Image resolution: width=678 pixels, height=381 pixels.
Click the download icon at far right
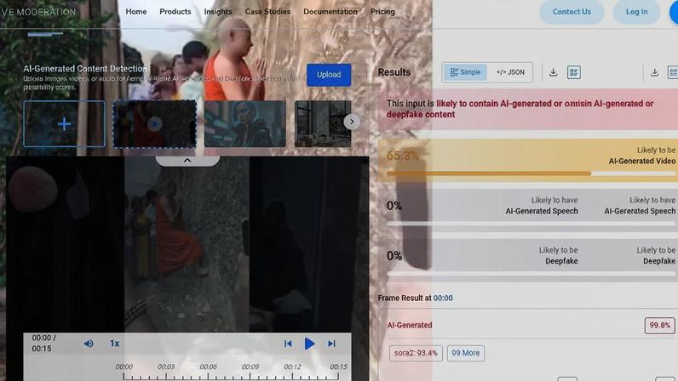pyautogui.click(x=654, y=72)
